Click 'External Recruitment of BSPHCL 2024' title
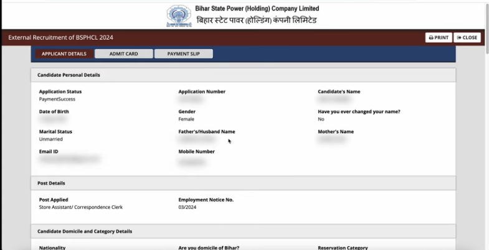This screenshot has width=489, height=250. [61, 38]
